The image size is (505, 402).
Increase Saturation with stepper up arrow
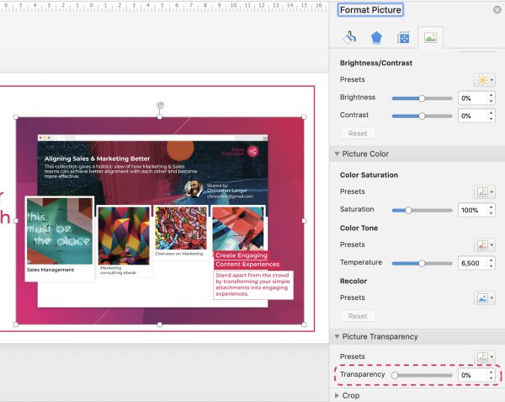pos(491,207)
